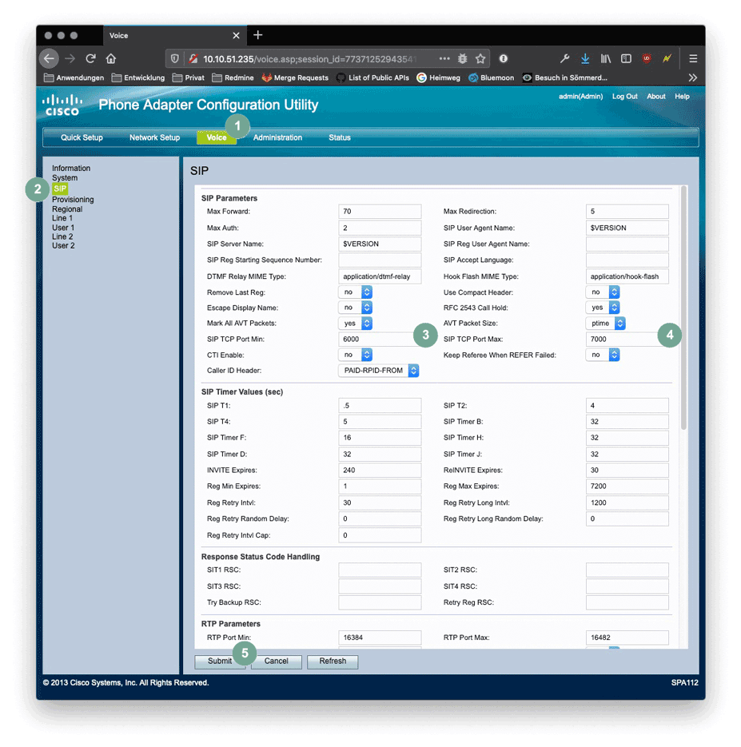The width and height of the screenshot is (741, 747).
Task: Open the Mark All AVT Packets dropdown
Action: (x=355, y=323)
